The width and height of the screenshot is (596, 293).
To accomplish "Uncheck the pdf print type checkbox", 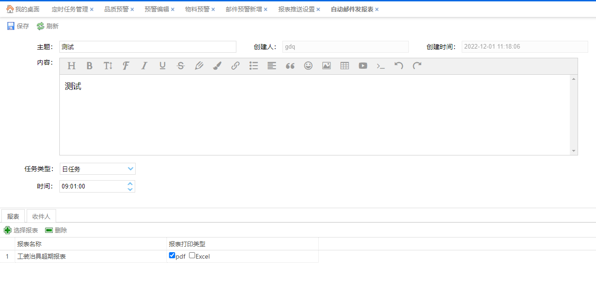I will click(x=172, y=255).
